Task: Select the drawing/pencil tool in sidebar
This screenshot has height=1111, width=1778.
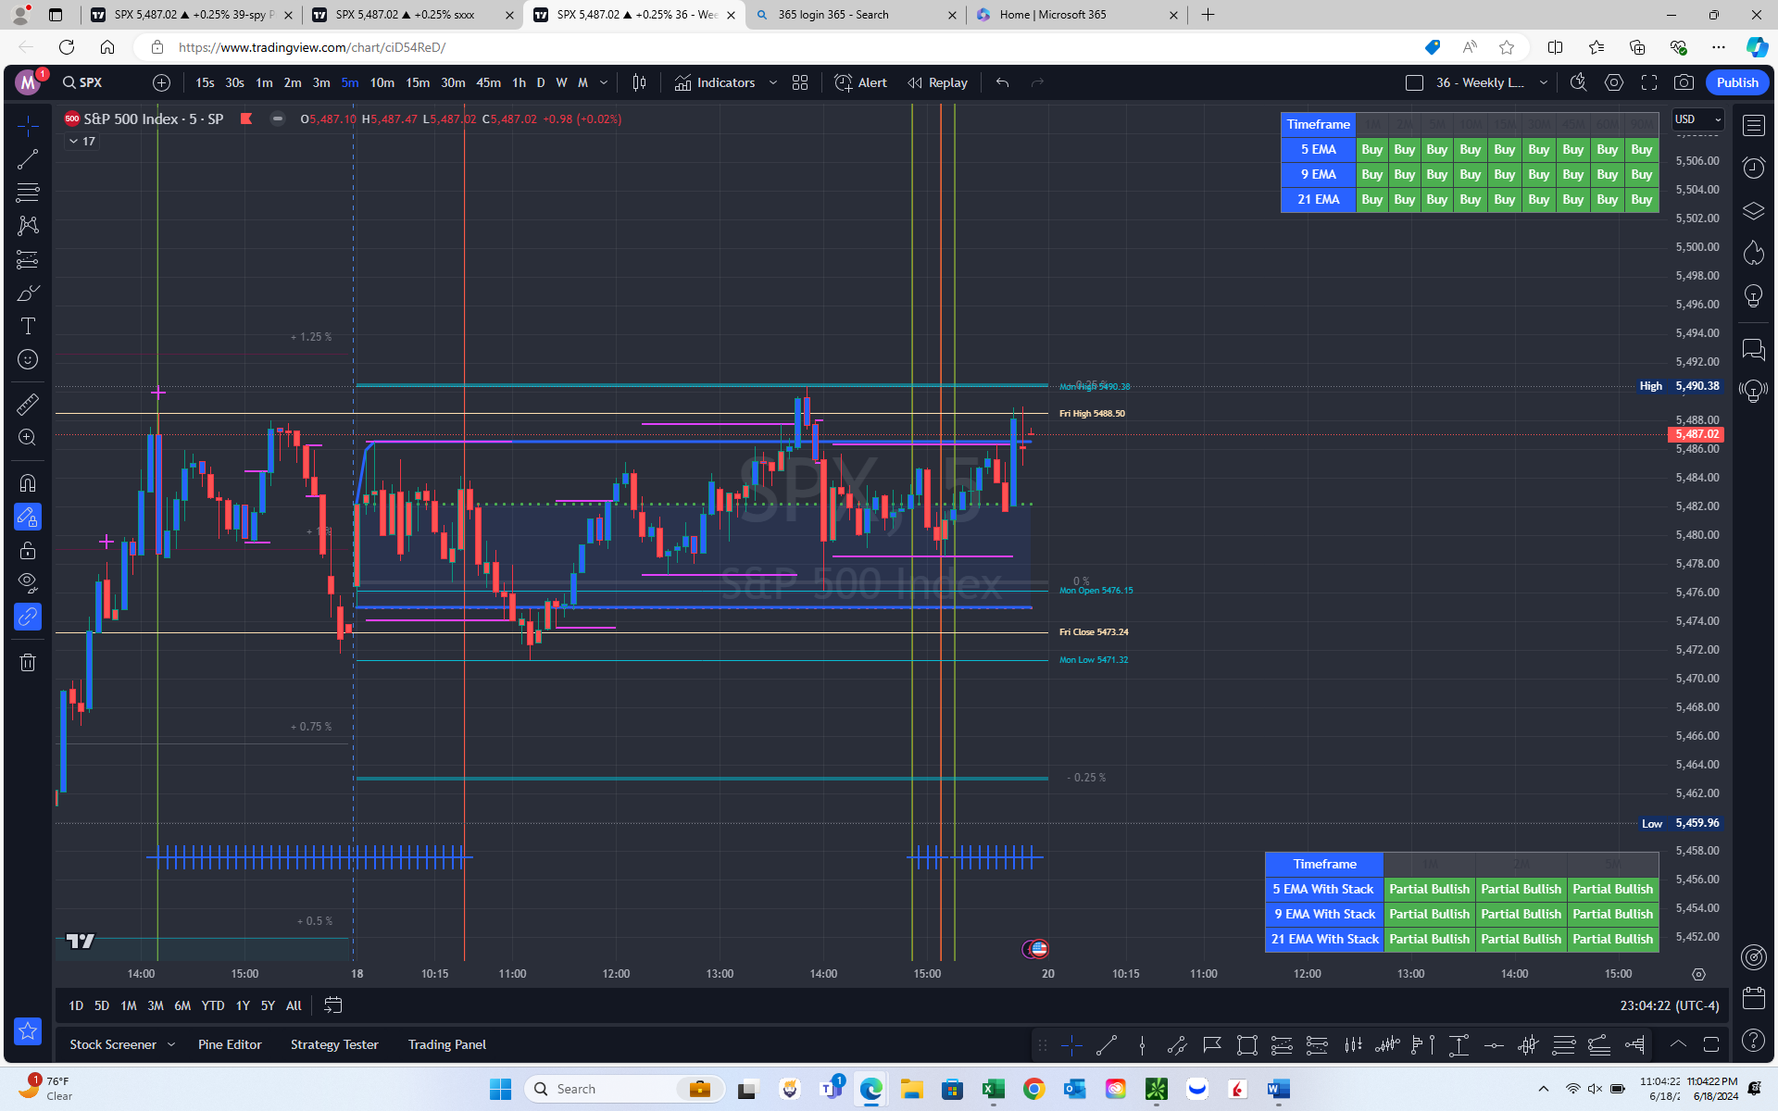Action: tap(26, 293)
